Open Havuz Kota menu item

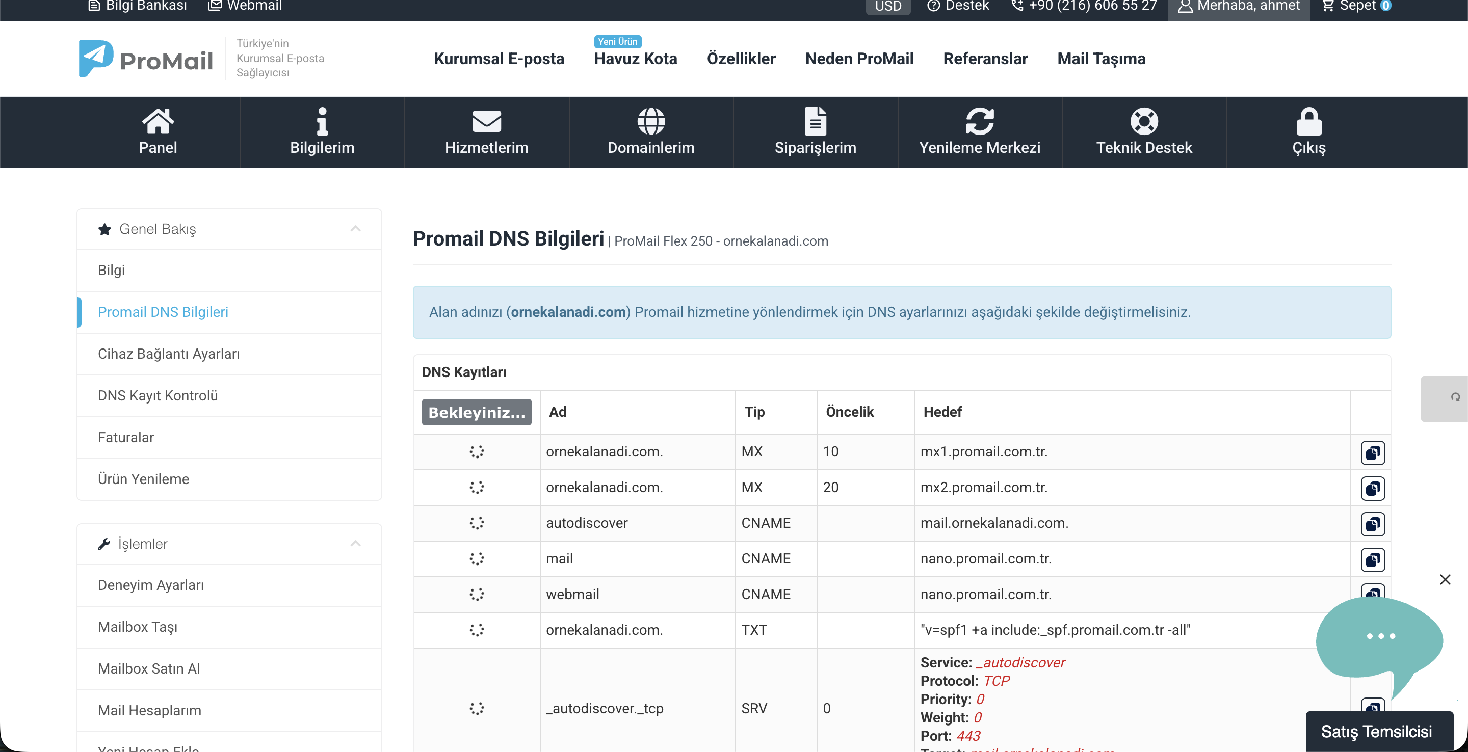pyautogui.click(x=636, y=59)
